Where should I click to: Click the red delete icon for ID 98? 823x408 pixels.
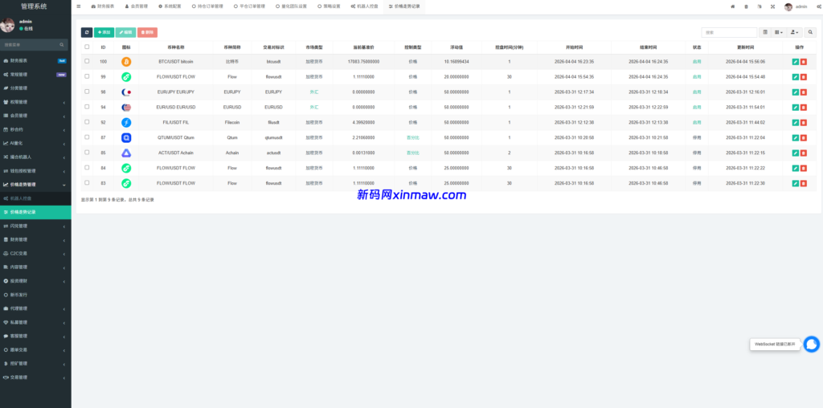click(804, 92)
